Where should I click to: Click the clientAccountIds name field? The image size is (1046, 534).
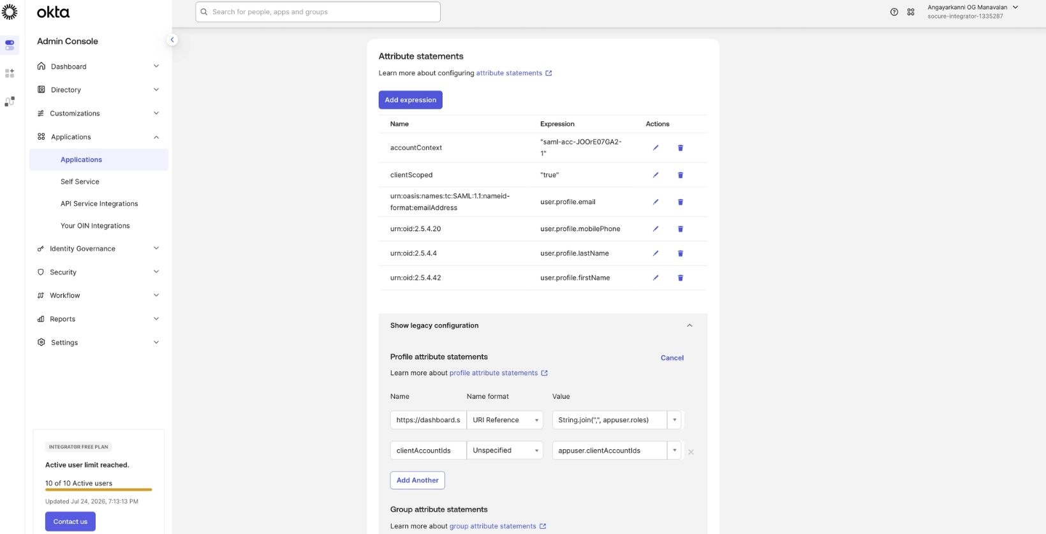(x=428, y=450)
